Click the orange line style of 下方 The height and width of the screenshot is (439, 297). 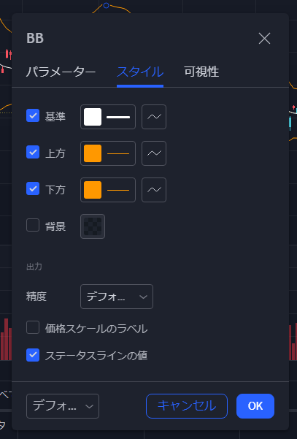pyautogui.click(x=118, y=190)
